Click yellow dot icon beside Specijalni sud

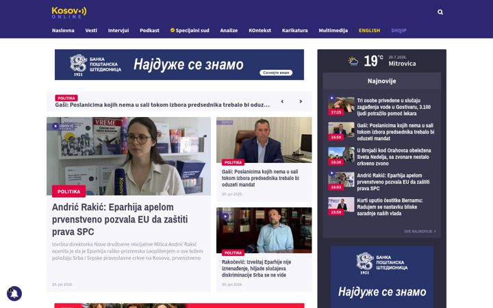point(173,30)
